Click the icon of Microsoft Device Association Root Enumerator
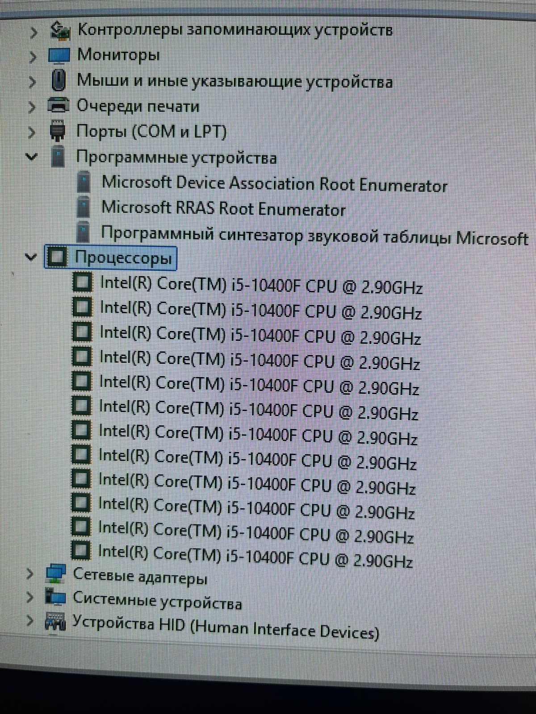The image size is (536, 714). tap(84, 182)
